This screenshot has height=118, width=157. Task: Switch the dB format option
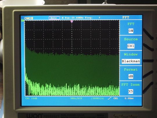tap(131, 76)
